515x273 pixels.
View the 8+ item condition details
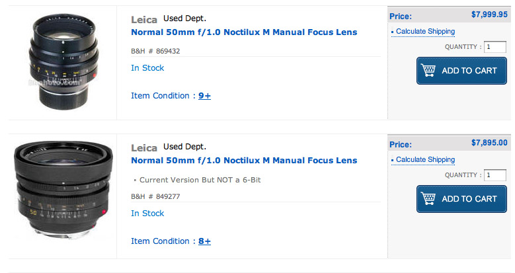click(204, 241)
